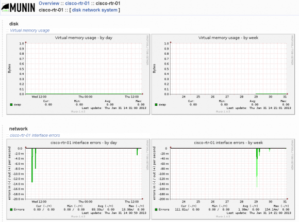Click the '1.38m' average value in weekly errors
The width and height of the screenshot is (299, 222).
(243, 210)
